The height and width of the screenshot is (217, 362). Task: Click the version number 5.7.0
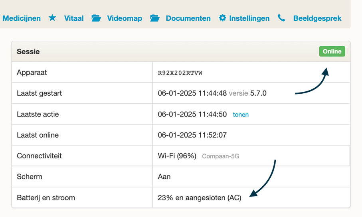(258, 93)
